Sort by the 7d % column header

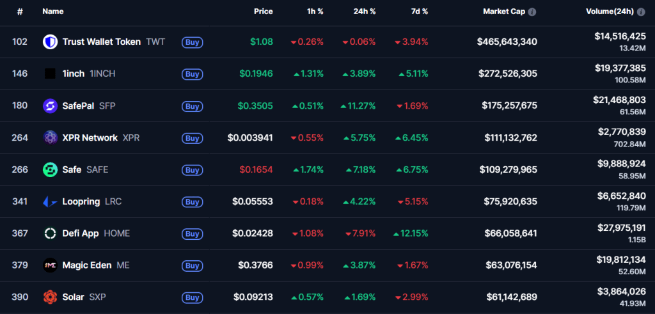point(420,12)
